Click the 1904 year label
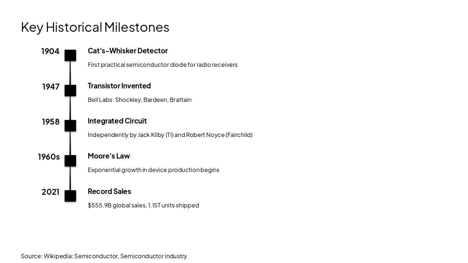Viewport: 468px width, 263px height. (x=50, y=52)
